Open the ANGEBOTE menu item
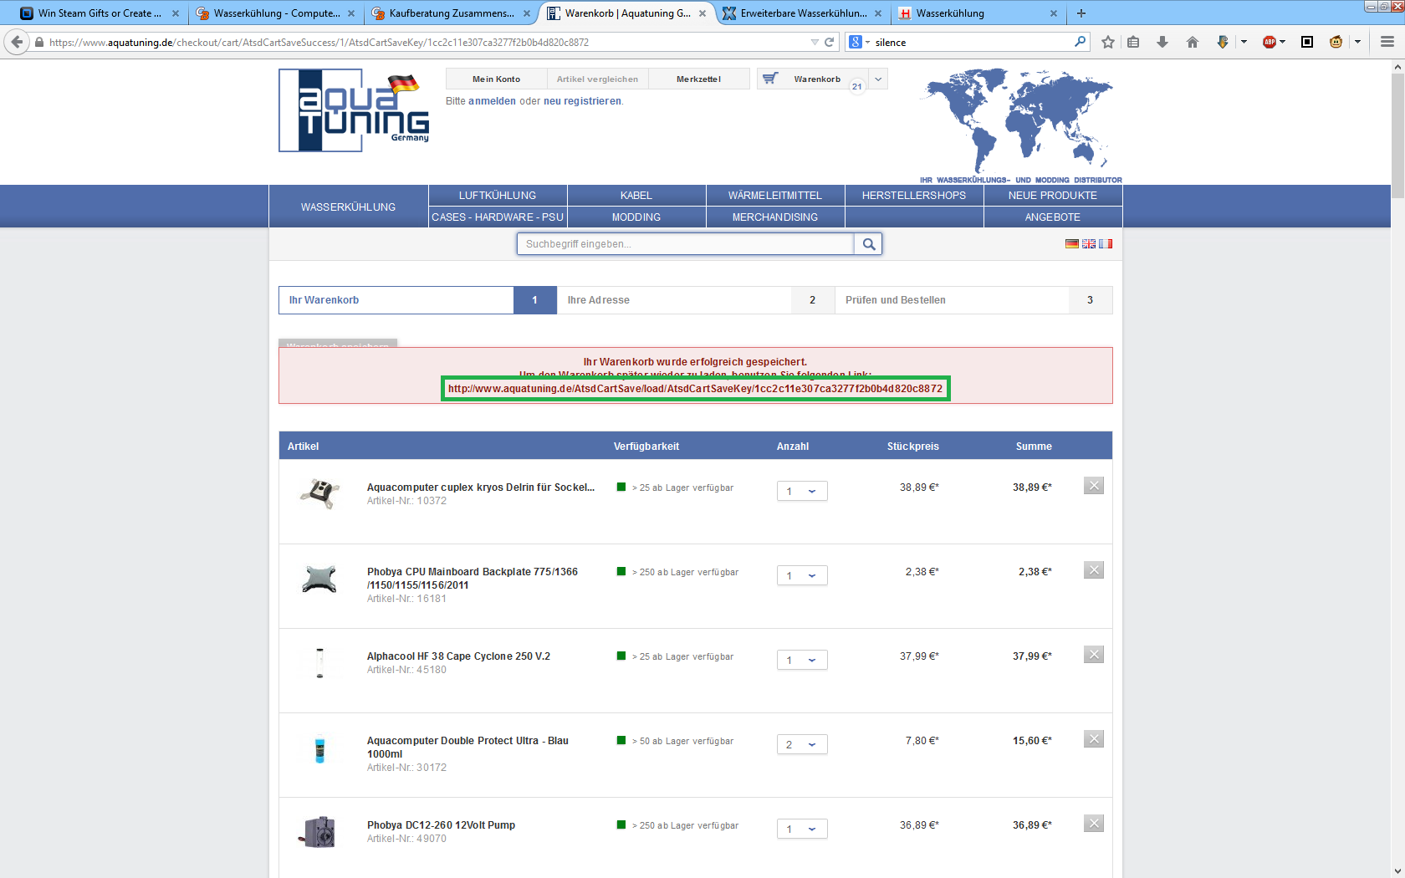The height and width of the screenshot is (878, 1405). [x=1053, y=217]
